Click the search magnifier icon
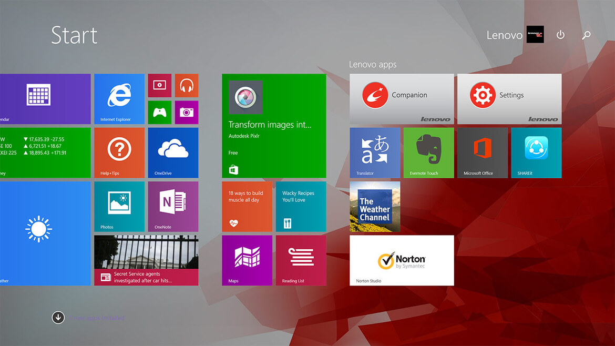 (x=587, y=35)
